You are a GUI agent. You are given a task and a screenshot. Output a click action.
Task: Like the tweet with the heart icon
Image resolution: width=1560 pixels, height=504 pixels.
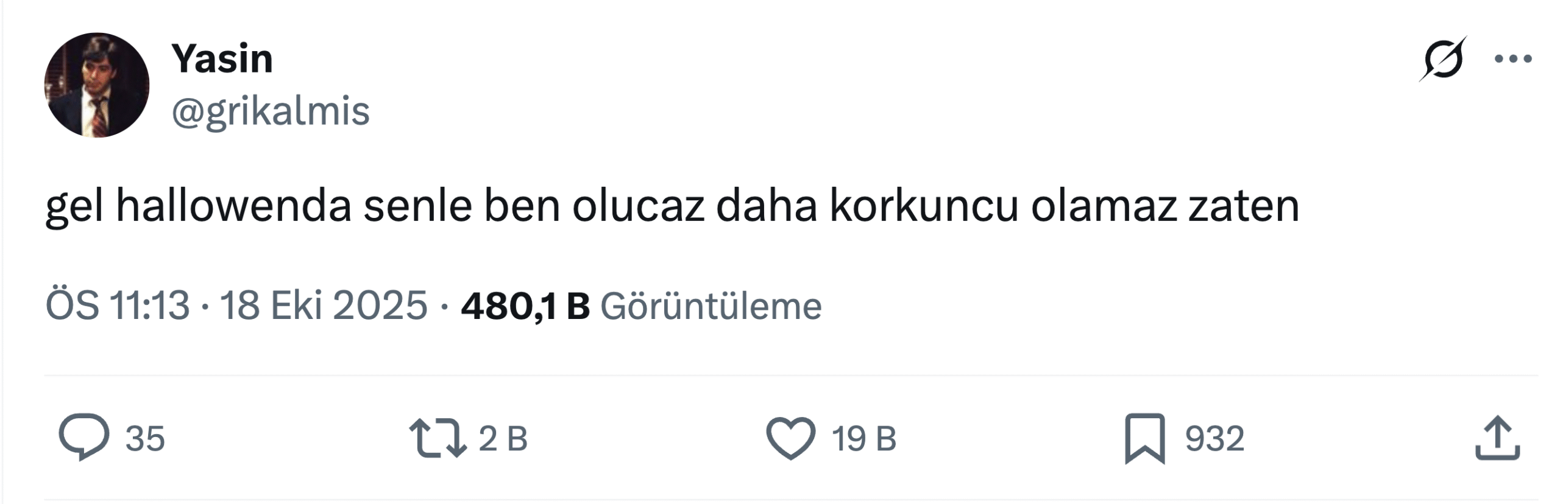pos(790,437)
